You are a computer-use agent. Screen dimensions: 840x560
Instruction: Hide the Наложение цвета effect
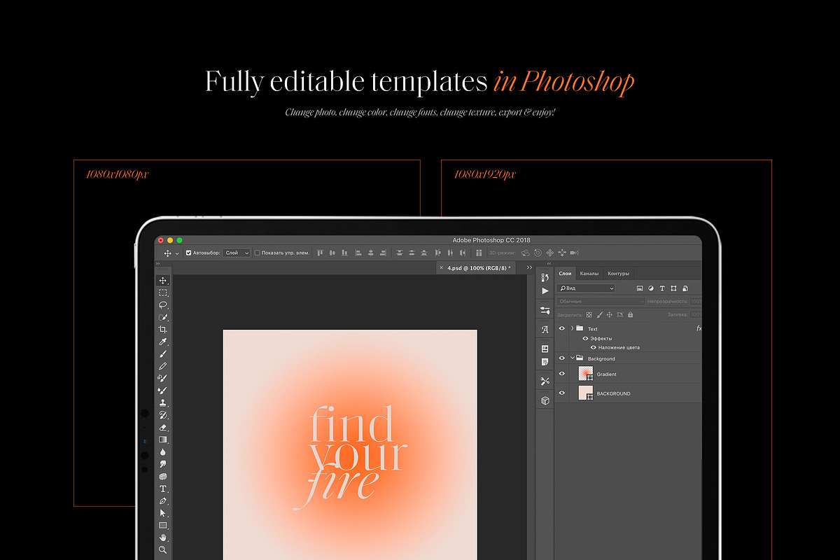pos(594,348)
